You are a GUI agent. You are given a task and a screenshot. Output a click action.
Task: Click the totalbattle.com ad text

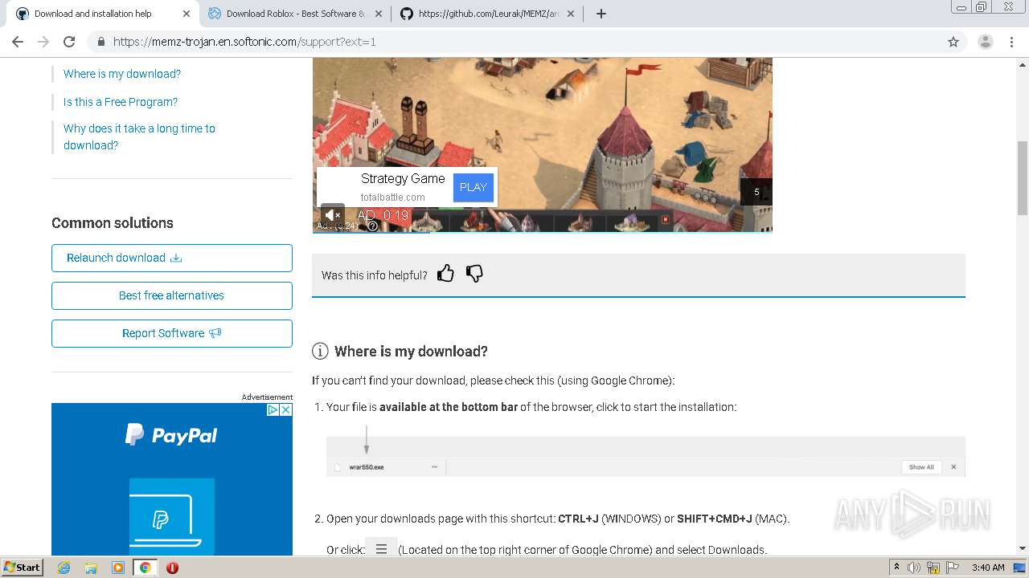[392, 197]
